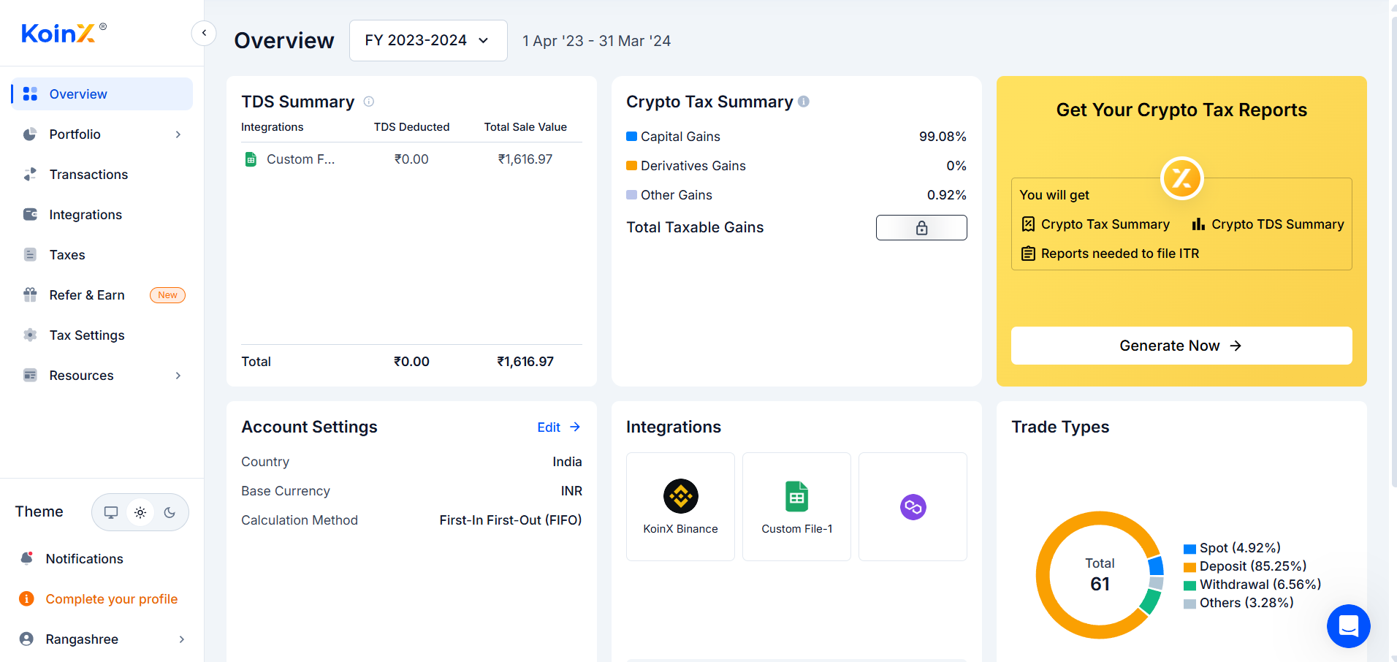Click Edit link in Account Settings
The height and width of the screenshot is (662, 1397).
(559, 427)
